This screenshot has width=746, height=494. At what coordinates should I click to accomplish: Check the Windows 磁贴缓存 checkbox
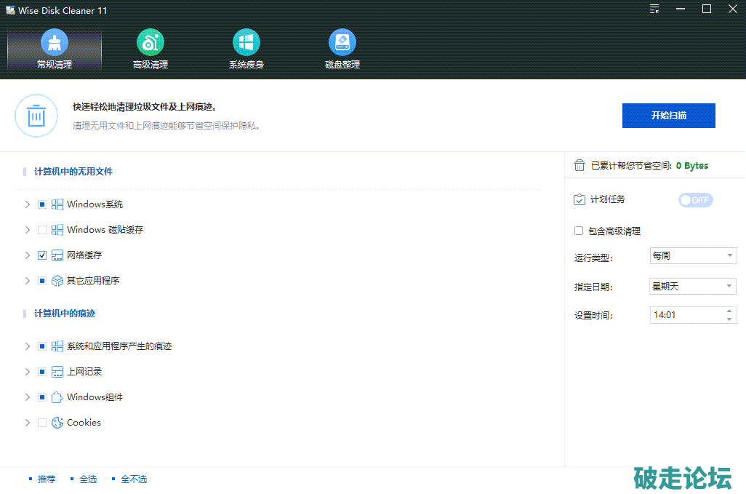tap(42, 230)
